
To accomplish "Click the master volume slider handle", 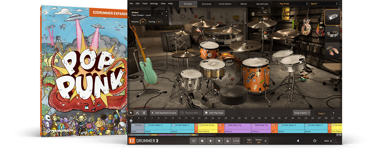I will click(x=315, y=141).
